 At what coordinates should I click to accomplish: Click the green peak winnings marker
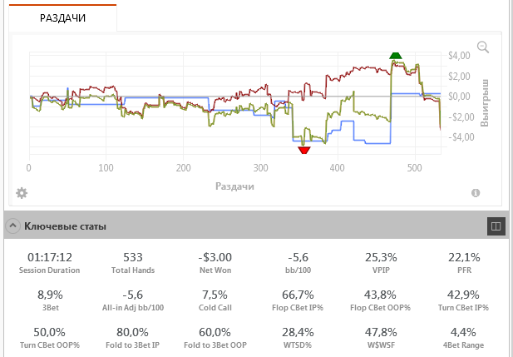(395, 56)
